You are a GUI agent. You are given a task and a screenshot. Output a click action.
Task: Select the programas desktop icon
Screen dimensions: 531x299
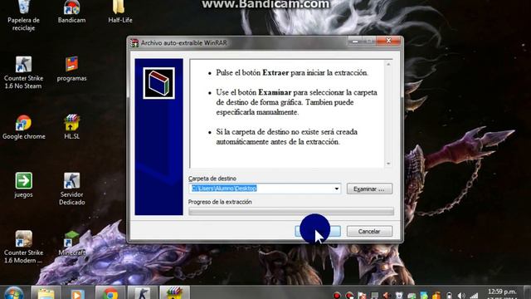(71, 69)
